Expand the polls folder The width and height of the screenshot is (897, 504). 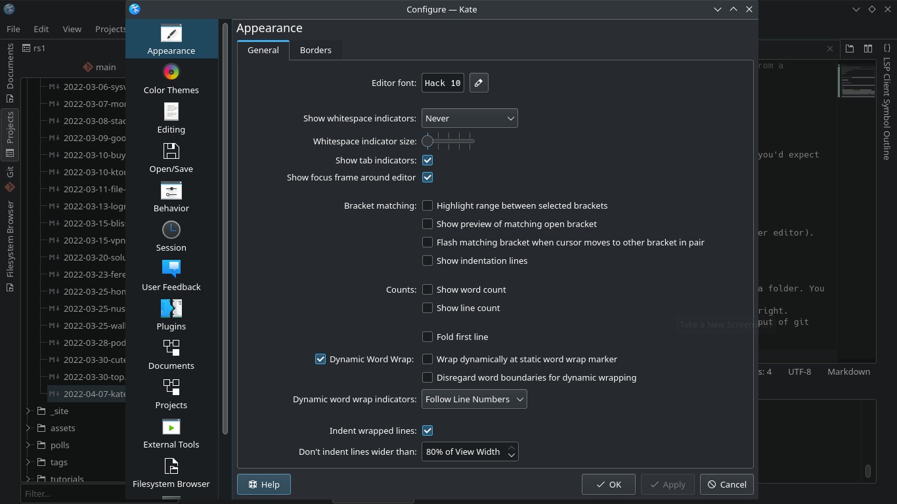(x=28, y=445)
